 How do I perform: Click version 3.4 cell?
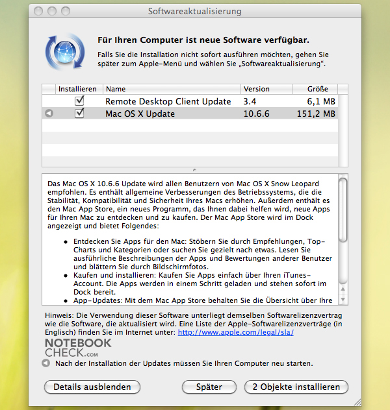point(250,101)
